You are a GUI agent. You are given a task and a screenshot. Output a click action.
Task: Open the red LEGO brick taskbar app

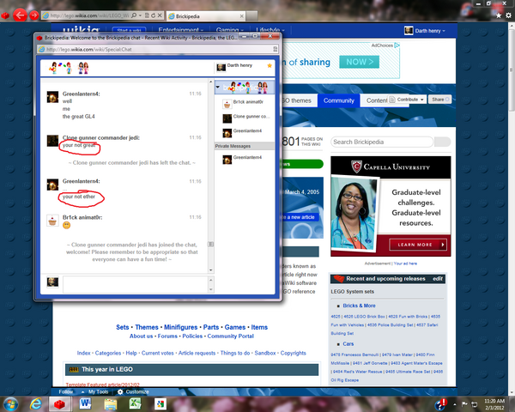pos(60,403)
